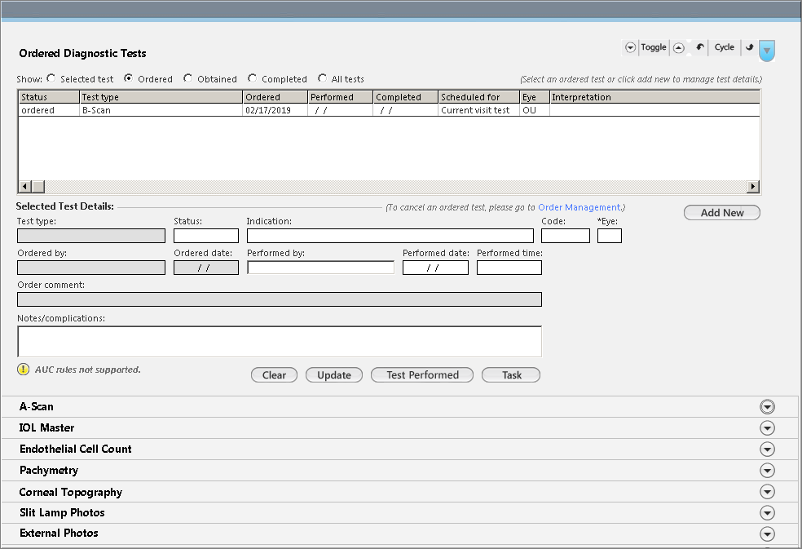The height and width of the screenshot is (549, 802).
Task: Expand the Corneal Topography section
Action: (x=767, y=492)
